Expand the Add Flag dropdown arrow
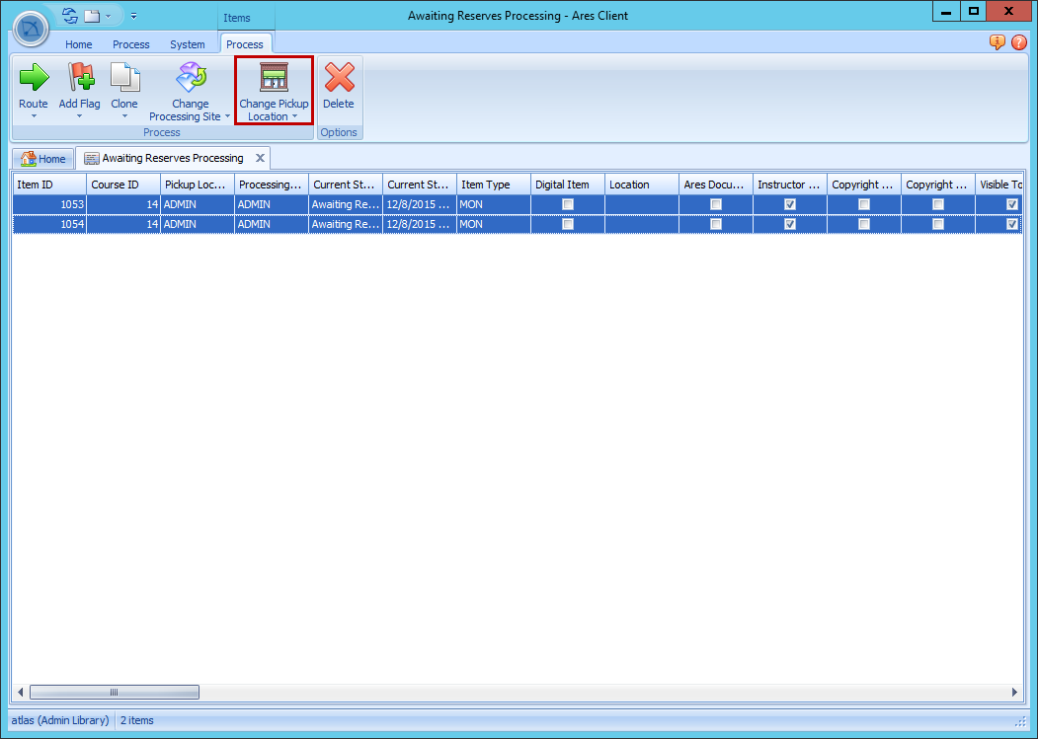 coord(79,116)
